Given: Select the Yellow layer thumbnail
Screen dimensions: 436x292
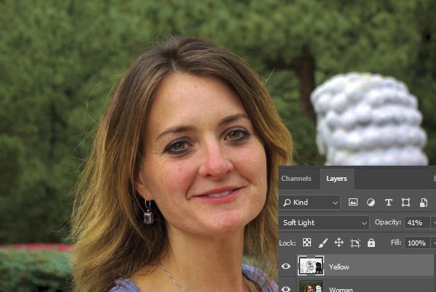Looking at the screenshot, I should (x=311, y=266).
